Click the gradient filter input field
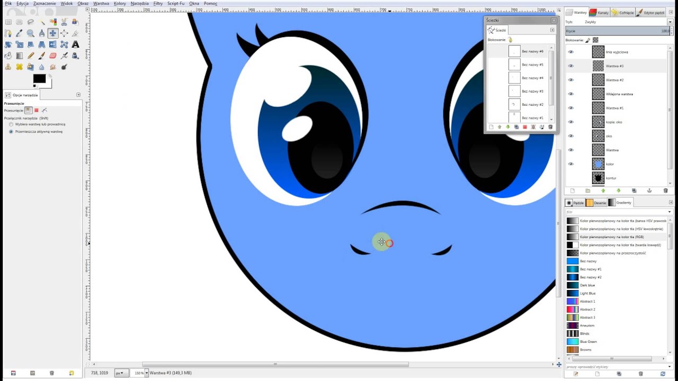Screen dimensions: 678x381 pos(616,212)
